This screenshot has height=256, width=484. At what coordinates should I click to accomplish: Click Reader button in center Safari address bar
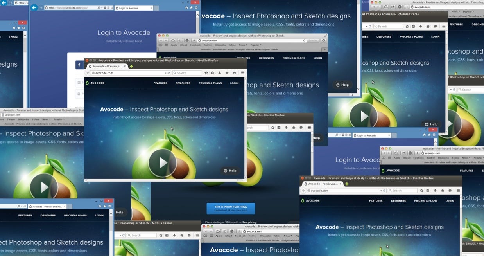[x=313, y=40]
